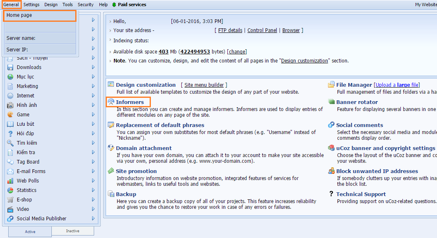Click the Site promotion icon

(x=111, y=171)
